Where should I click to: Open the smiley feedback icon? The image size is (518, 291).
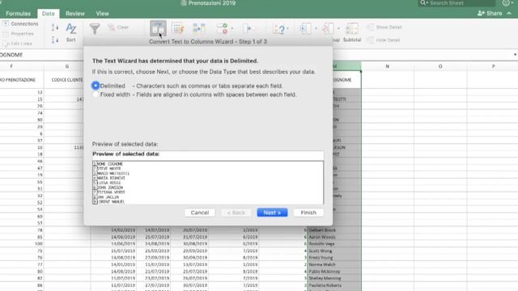click(x=506, y=3)
